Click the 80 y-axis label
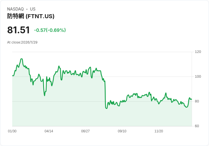This screenshot has width=209, height=146. coord(197,101)
